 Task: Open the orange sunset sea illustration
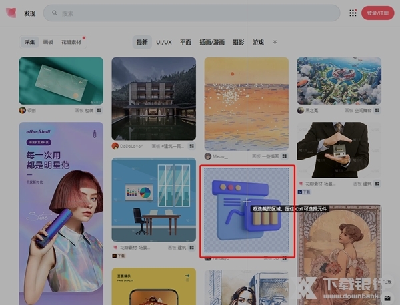point(247,104)
